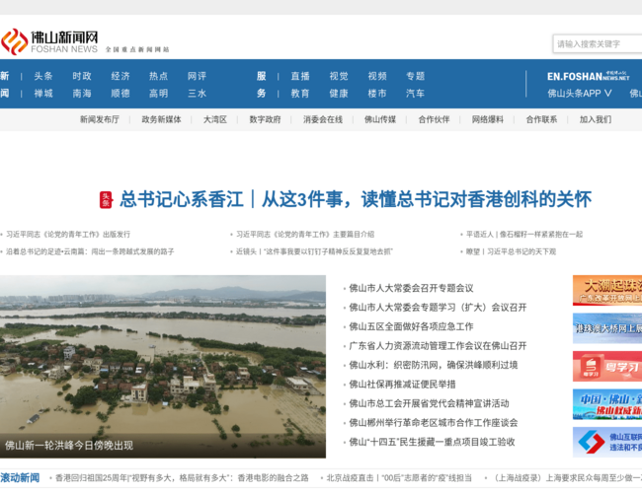Click the 加入我们 link
The width and height of the screenshot is (642, 493).
(x=595, y=119)
